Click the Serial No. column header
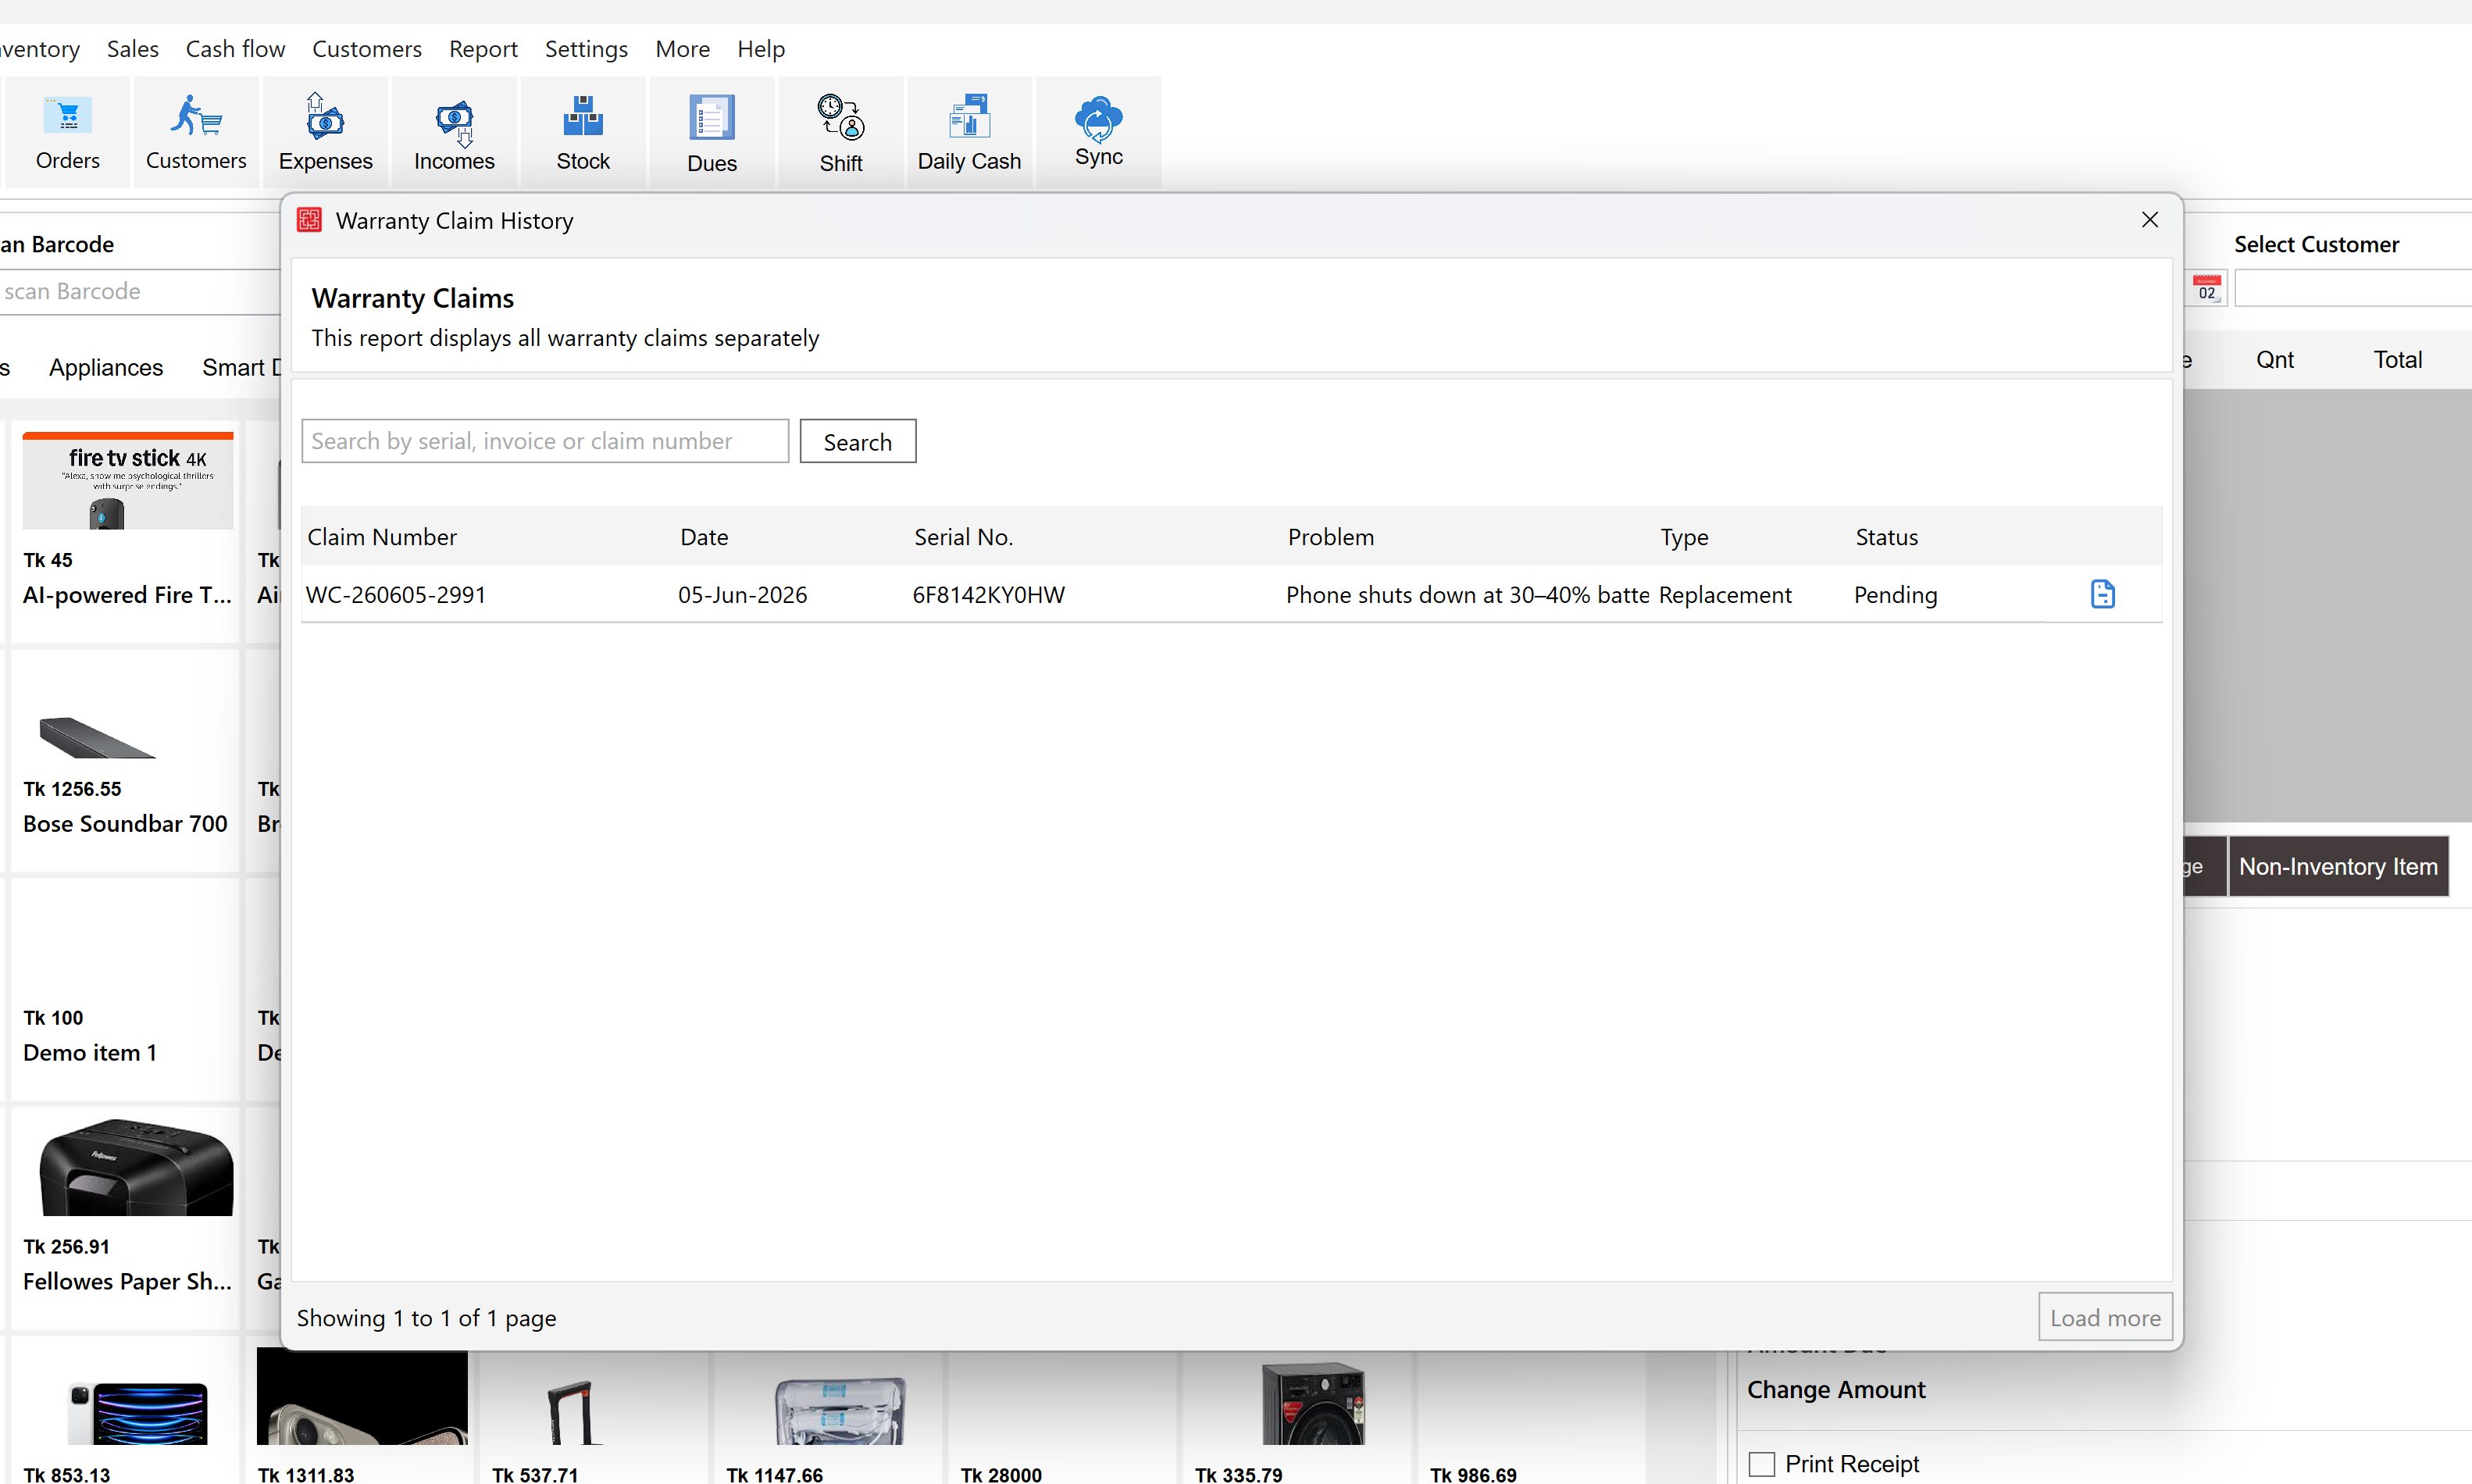This screenshot has width=2472, height=1484. tap(963, 537)
